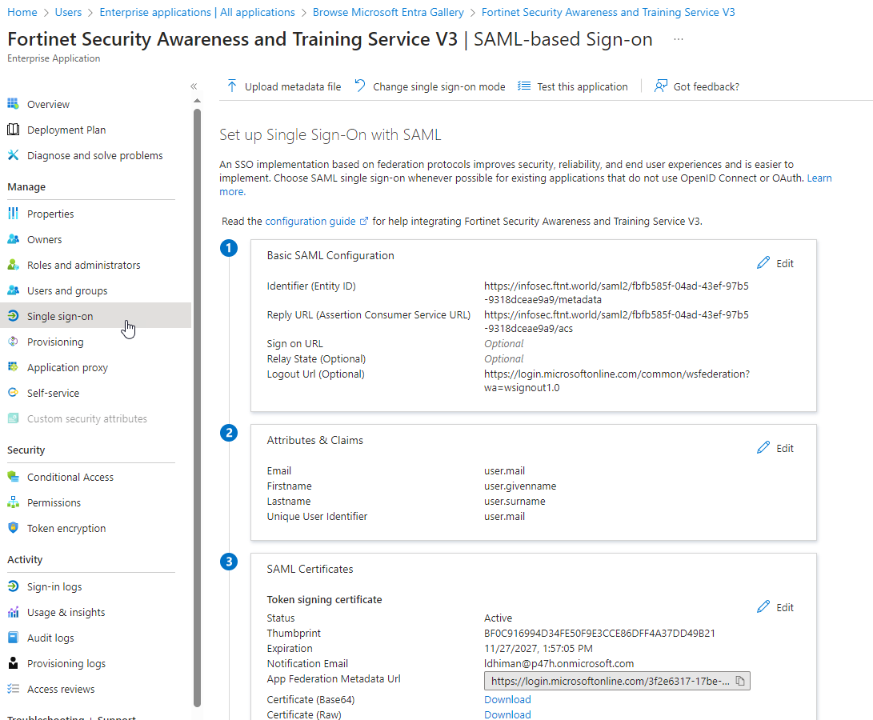873x720 pixels.
Task: Click the sidebar scroll-up arrow
Action: pos(197,101)
